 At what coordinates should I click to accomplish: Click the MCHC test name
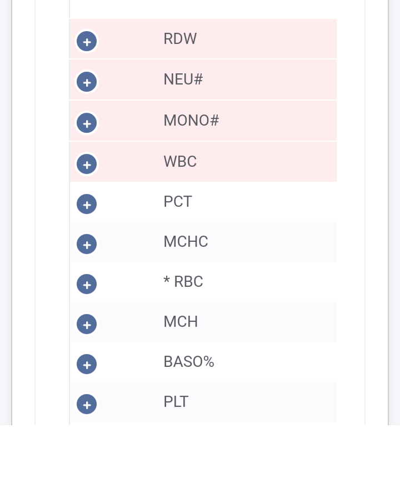pyautogui.click(x=186, y=242)
